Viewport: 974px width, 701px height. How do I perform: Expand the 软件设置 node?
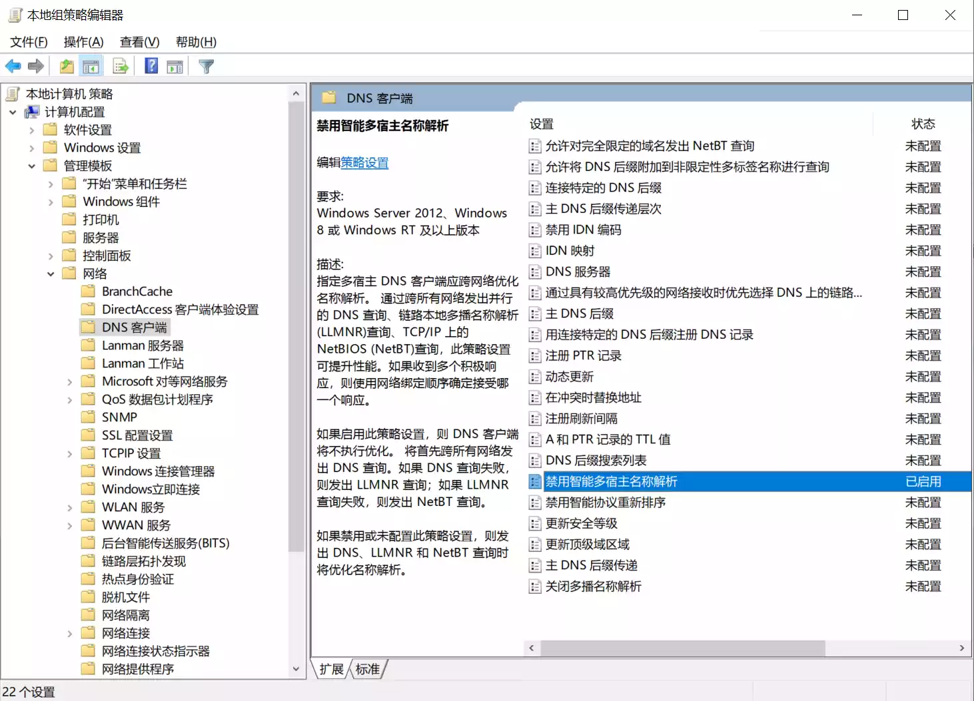coord(31,130)
